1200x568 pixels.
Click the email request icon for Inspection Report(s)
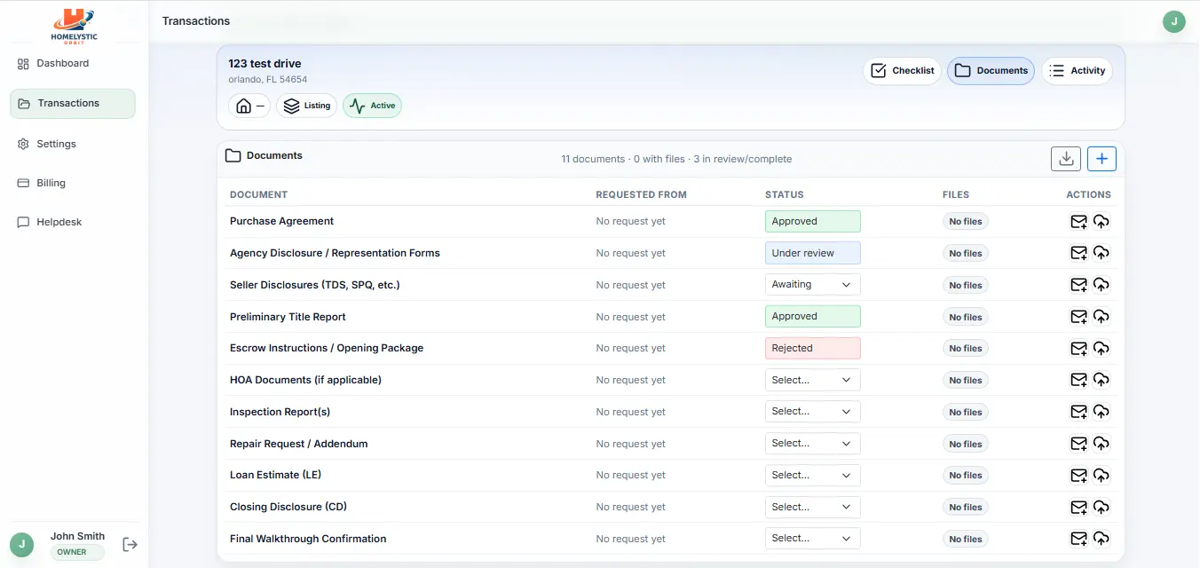(1078, 411)
